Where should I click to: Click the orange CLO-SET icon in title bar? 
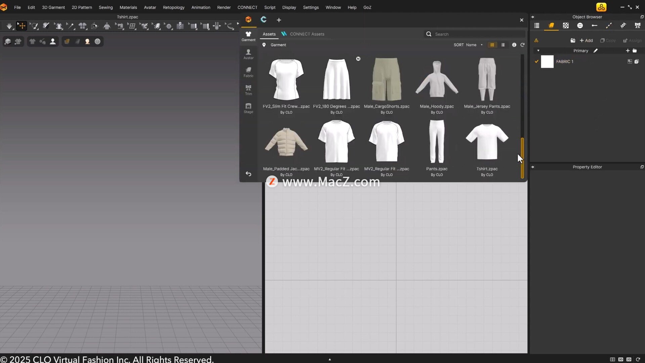coord(601,7)
